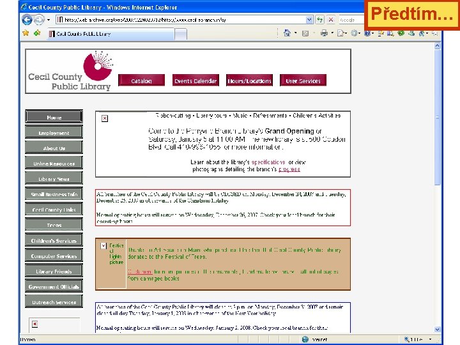Image resolution: width=460 pixels, height=345 pixels.
Task: Open Favorites Center star icon
Action: [26, 33]
